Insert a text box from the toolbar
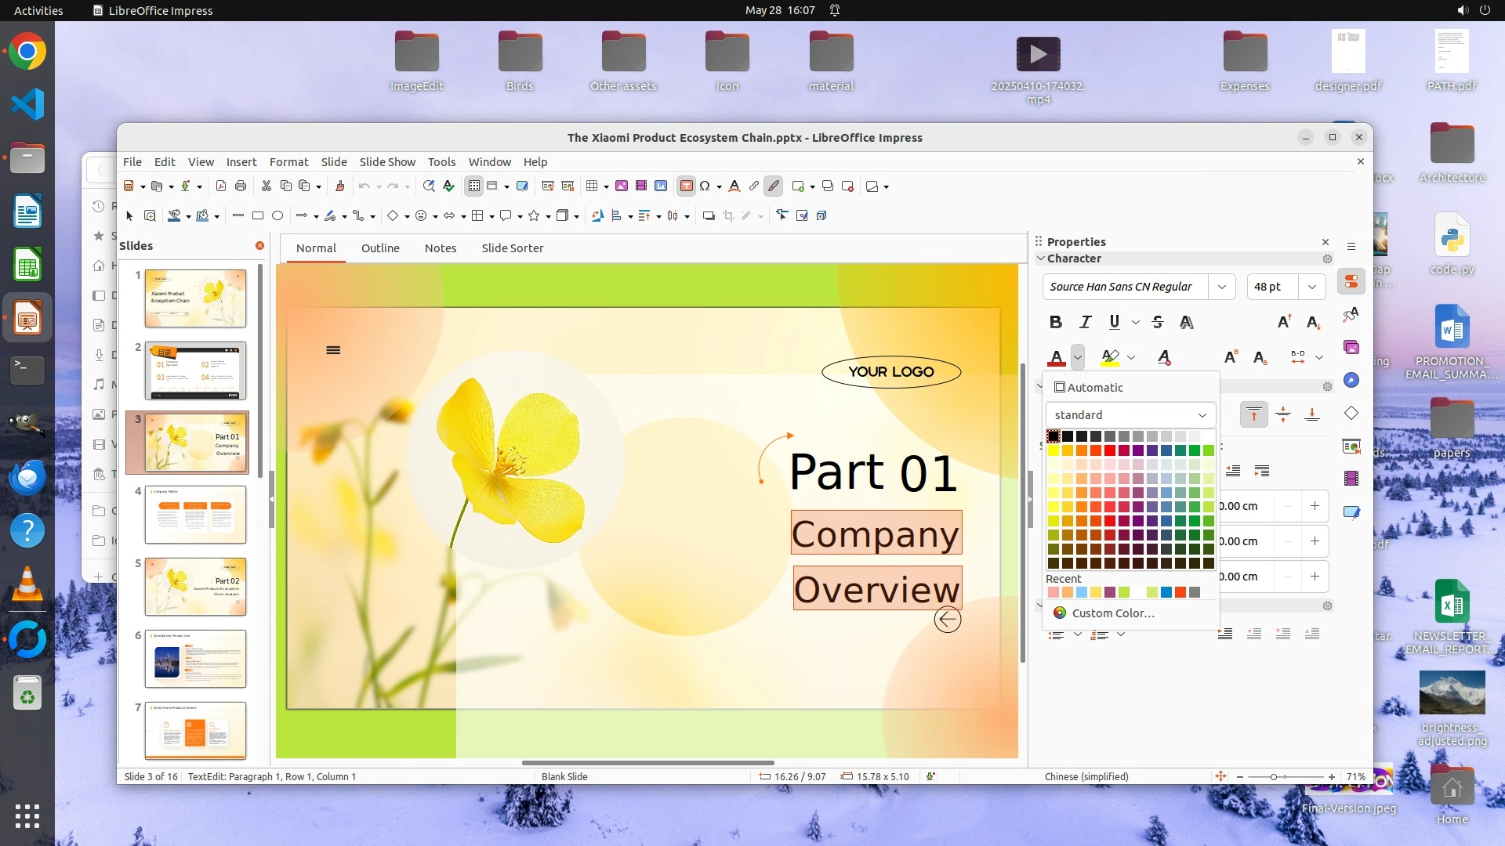The width and height of the screenshot is (1505, 846). pyautogui.click(x=686, y=186)
